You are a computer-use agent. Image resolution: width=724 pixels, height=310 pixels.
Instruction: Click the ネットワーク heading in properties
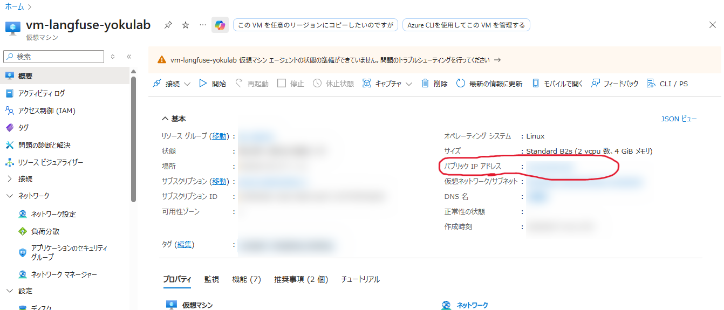click(x=472, y=305)
